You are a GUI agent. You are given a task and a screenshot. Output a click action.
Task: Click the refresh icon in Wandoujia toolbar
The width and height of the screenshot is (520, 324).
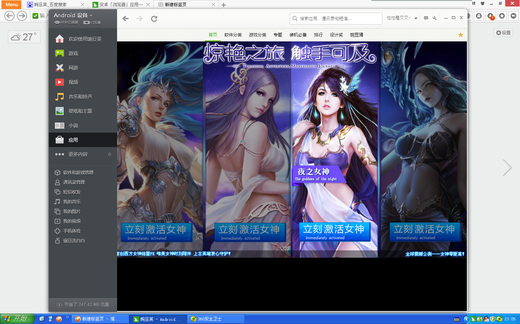(x=154, y=19)
